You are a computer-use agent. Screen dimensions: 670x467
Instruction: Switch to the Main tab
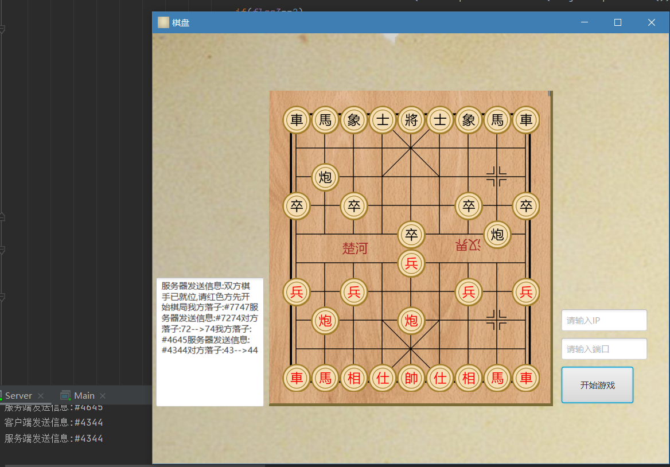pyautogui.click(x=83, y=395)
